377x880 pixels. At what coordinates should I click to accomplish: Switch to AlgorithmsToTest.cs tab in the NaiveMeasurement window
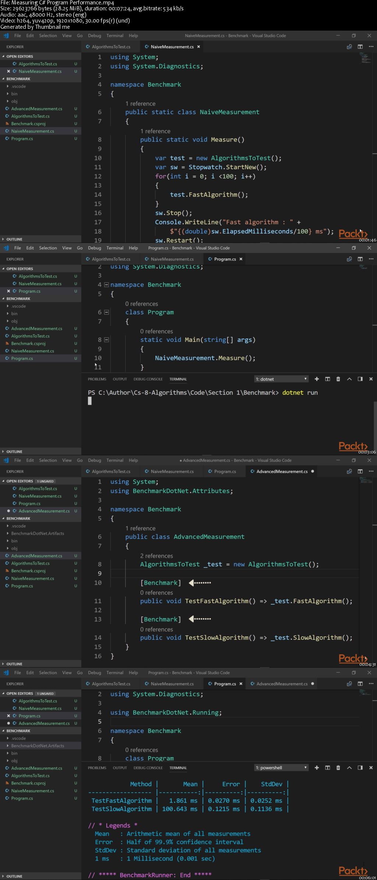(x=111, y=47)
